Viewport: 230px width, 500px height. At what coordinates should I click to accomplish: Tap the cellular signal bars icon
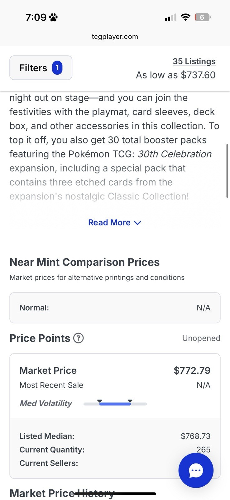point(170,17)
